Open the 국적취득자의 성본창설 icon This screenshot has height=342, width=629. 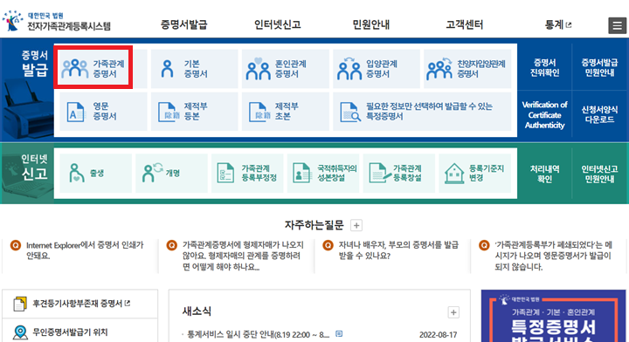tap(302, 173)
